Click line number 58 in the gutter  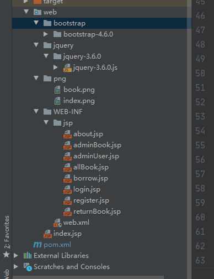pos(200,188)
